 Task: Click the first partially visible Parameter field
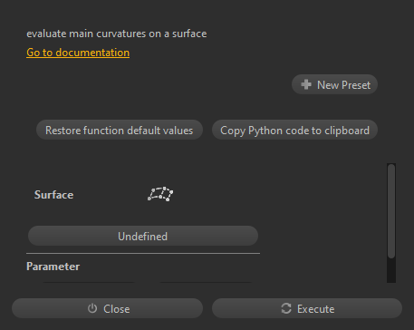[89, 282]
